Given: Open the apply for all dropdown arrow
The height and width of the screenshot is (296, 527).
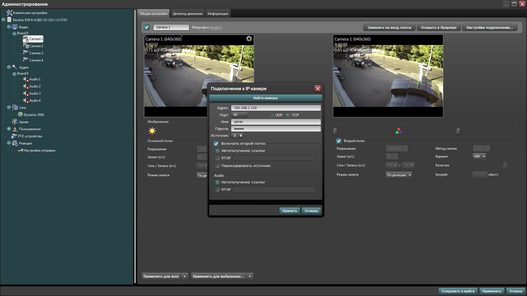Looking at the screenshot, I should coord(185,277).
